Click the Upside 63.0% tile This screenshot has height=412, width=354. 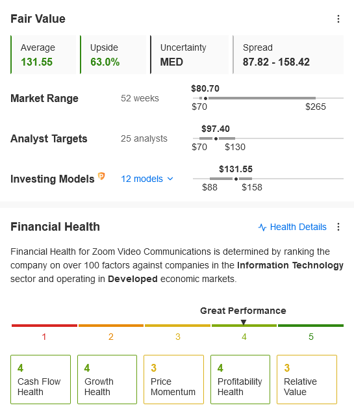(113, 55)
